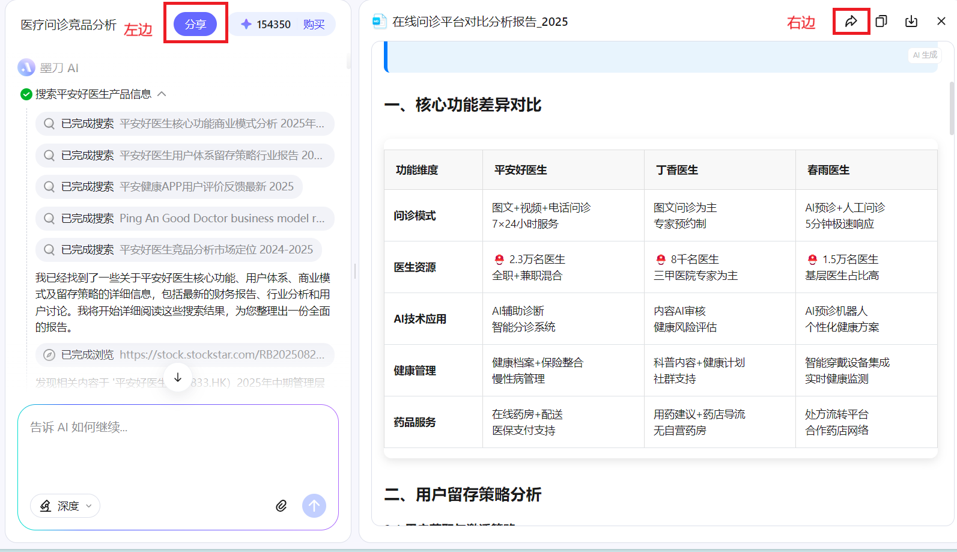The height and width of the screenshot is (552, 957).
Task: Open the stock.stockstar.com browsed link
Action: click(x=185, y=355)
